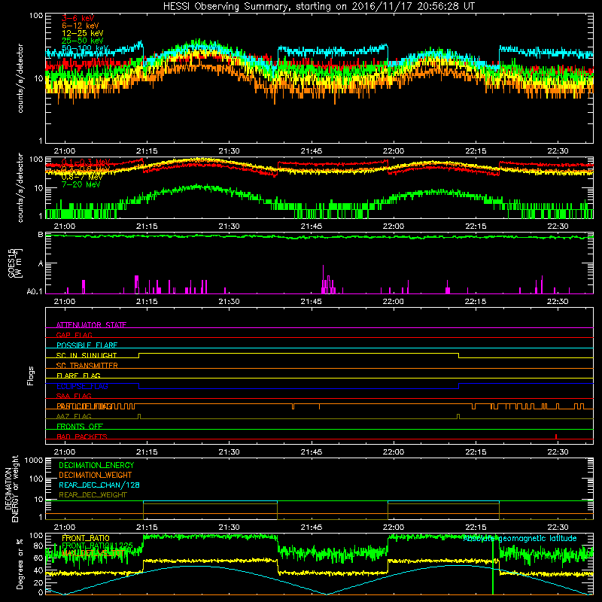Viewport: 602px width, 602px height.
Task: Select the GAP_FLAG label
Action: coord(74,335)
